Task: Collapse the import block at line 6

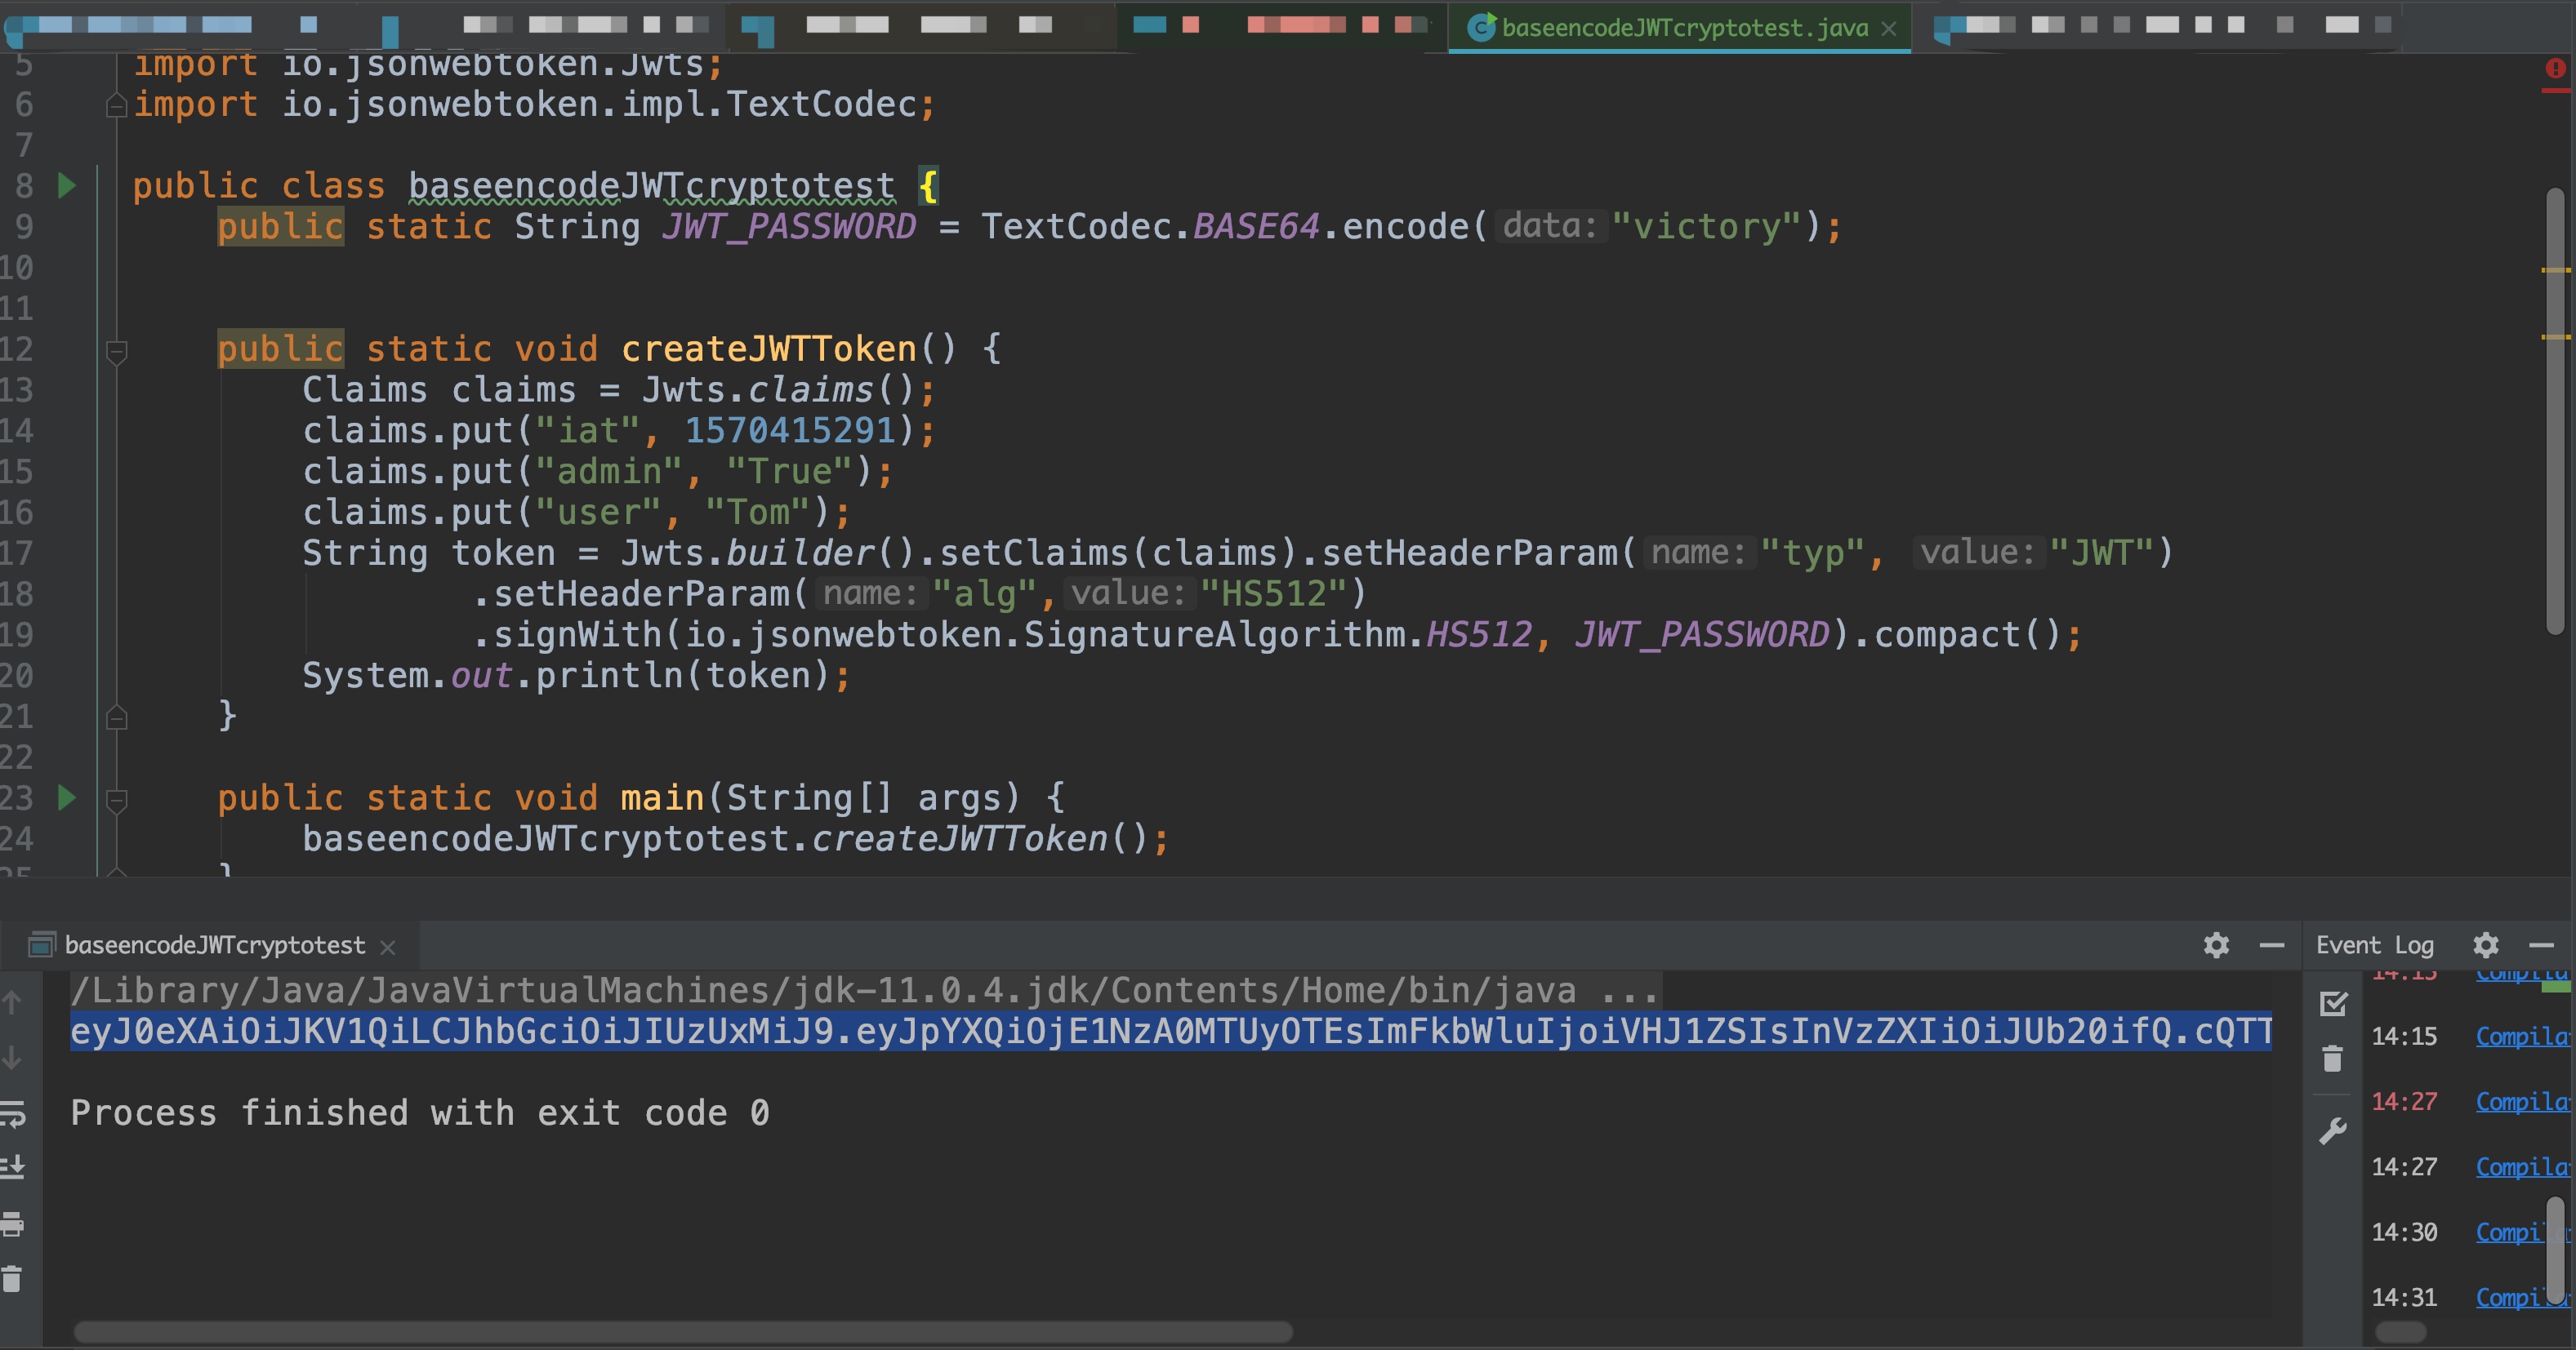Action: pyautogui.click(x=116, y=105)
